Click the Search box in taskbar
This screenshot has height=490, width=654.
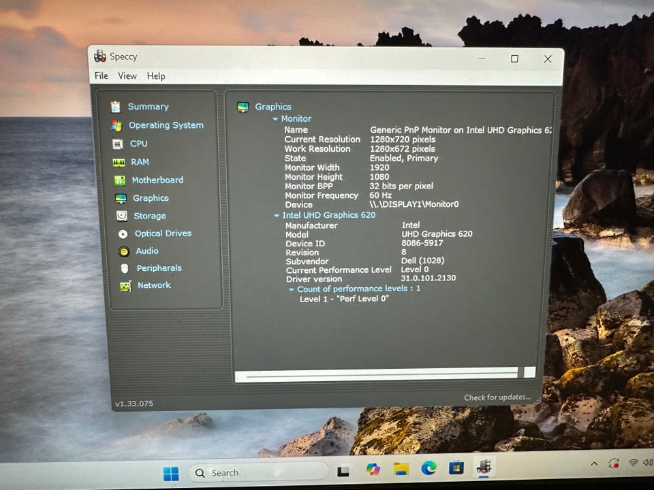pyautogui.click(x=259, y=472)
